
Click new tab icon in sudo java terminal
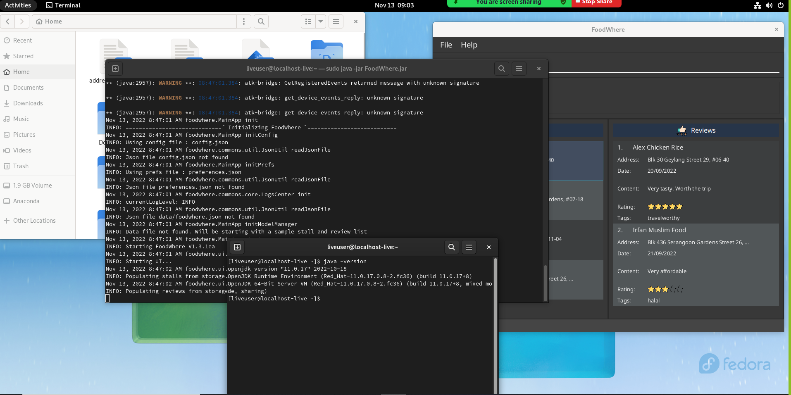115,69
